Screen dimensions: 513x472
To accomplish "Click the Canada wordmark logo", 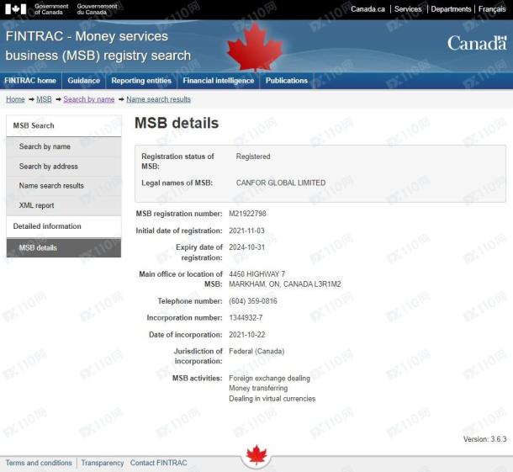I will pos(477,43).
